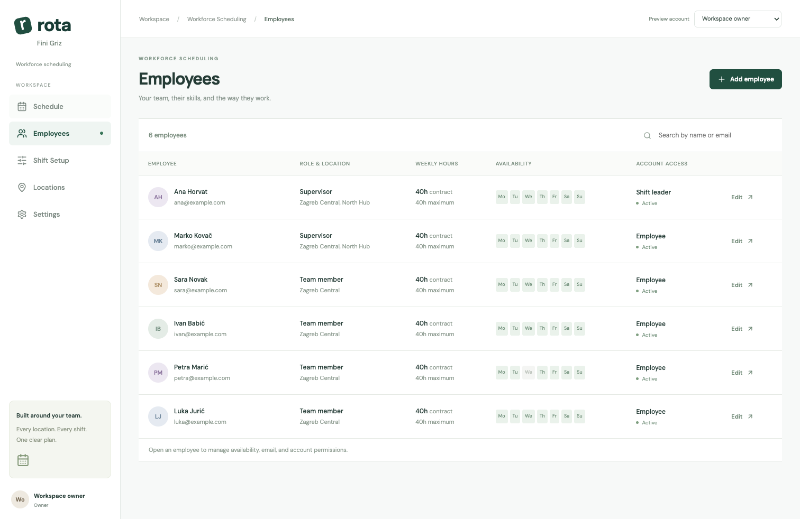Screen dimensions: 800x519
Task: Go to Shift Setup in sidebar
Action: pos(60,161)
